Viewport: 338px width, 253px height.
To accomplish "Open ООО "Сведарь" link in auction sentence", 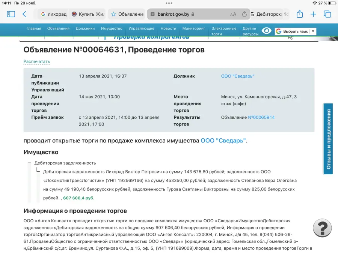I will [223, 141].
